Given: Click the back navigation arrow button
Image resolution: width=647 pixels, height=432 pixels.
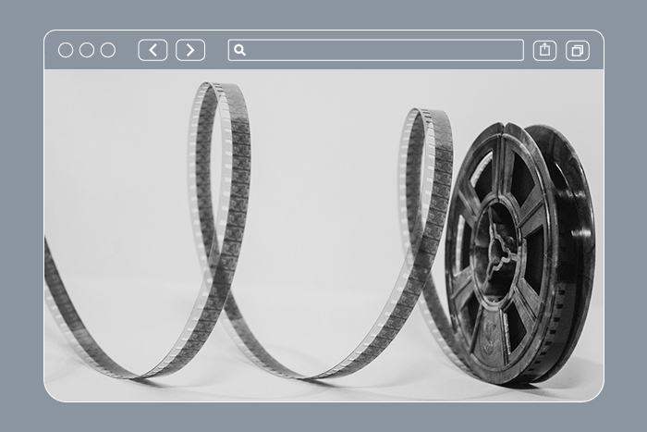Looking at the screenshot, I should point(153,50).
